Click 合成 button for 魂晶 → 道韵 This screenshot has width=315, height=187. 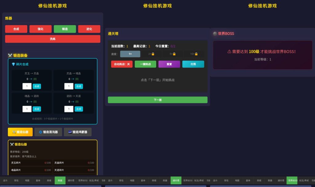(37, 109)
